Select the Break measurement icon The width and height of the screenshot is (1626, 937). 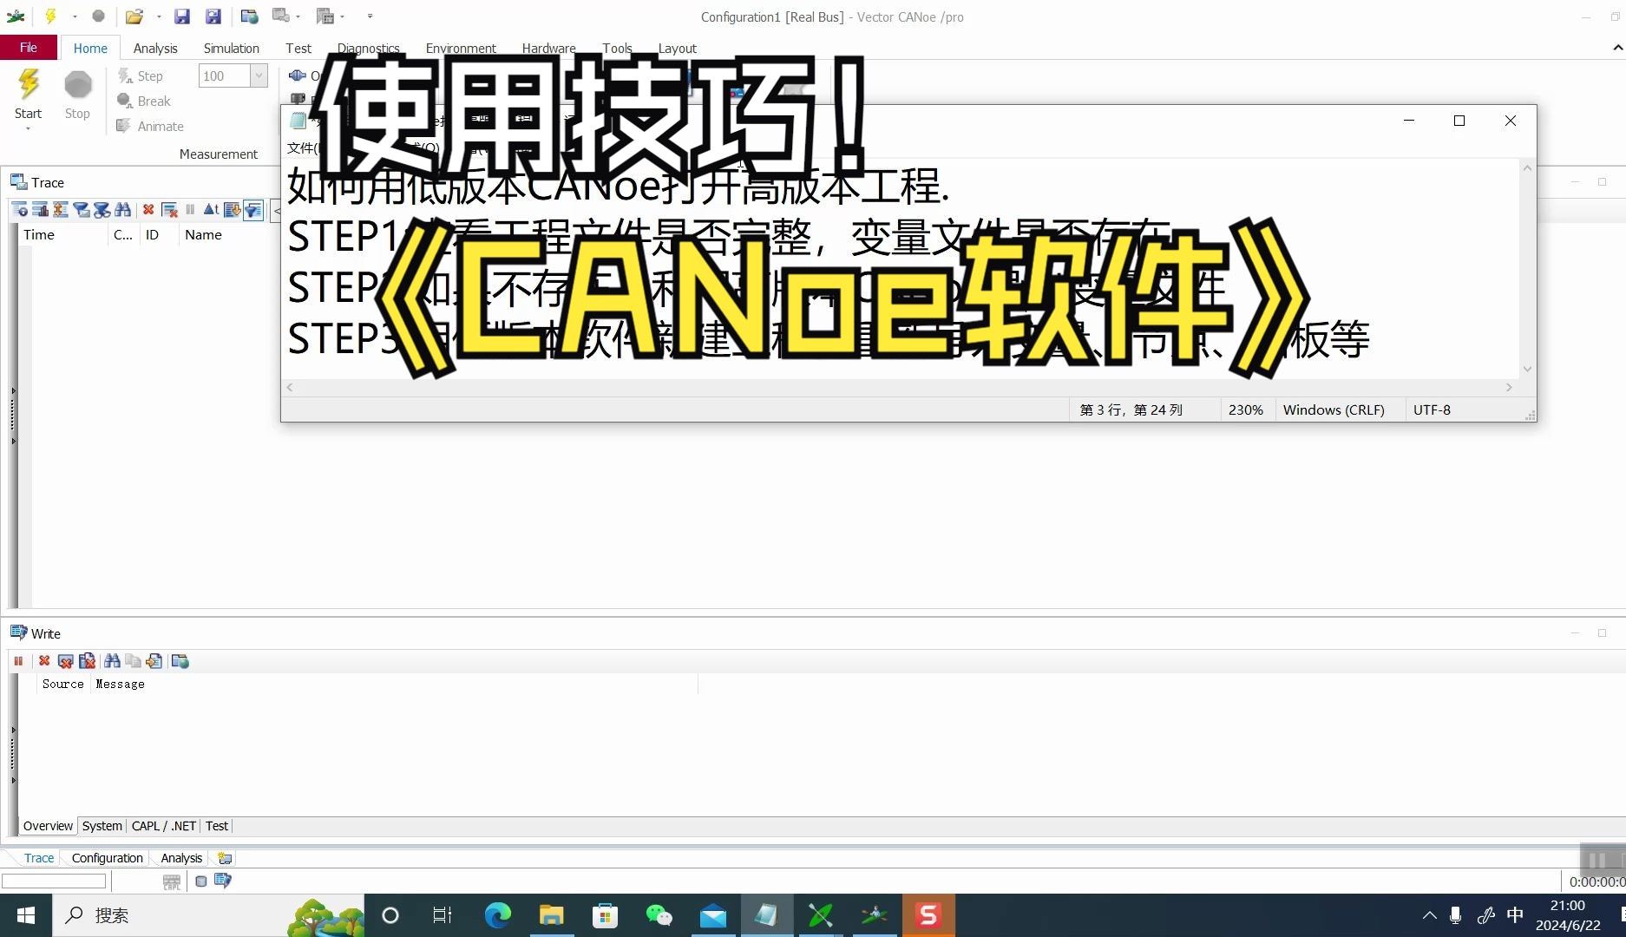(125, 101)
